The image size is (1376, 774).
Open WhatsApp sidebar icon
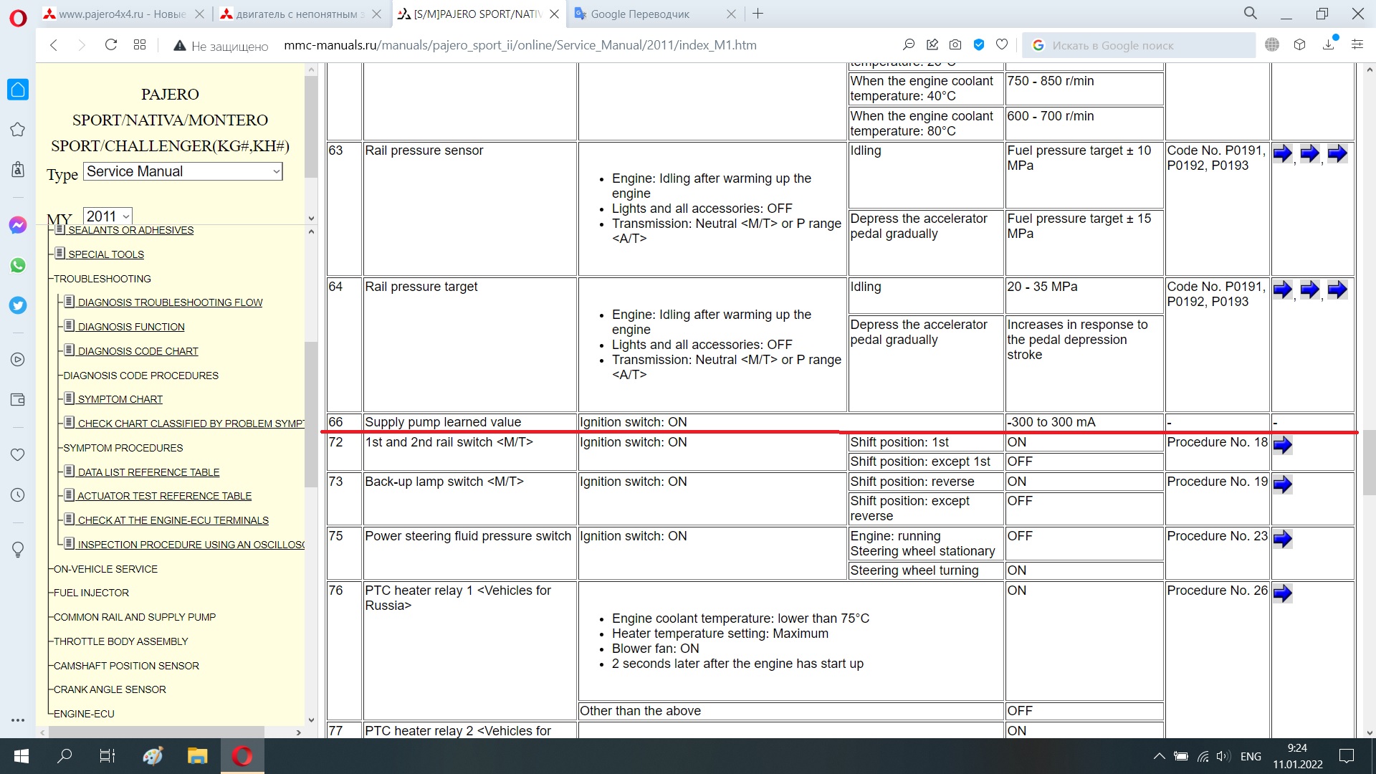[x=18, y=265]
